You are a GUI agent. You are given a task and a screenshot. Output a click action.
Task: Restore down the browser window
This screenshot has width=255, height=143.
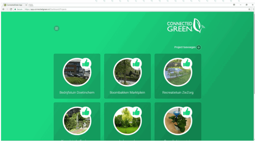247,5
